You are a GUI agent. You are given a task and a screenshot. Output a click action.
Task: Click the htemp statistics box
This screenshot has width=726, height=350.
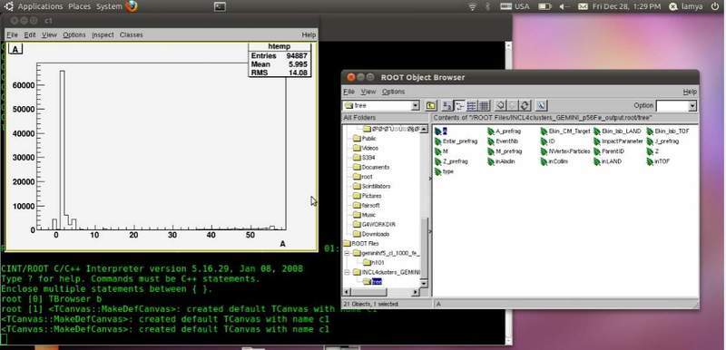[280, 60]
